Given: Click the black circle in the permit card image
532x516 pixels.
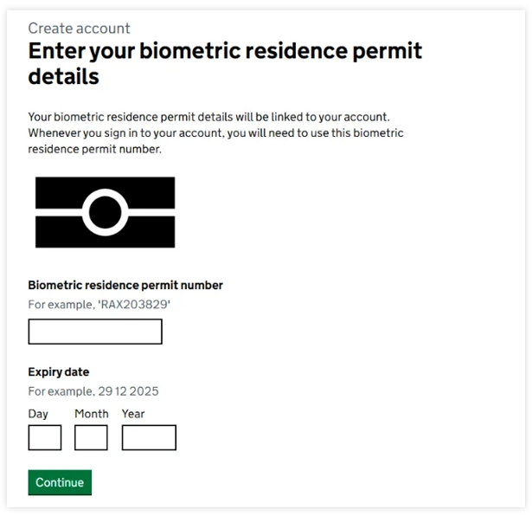Looking at the screenshot, I should tap(106, 212).
